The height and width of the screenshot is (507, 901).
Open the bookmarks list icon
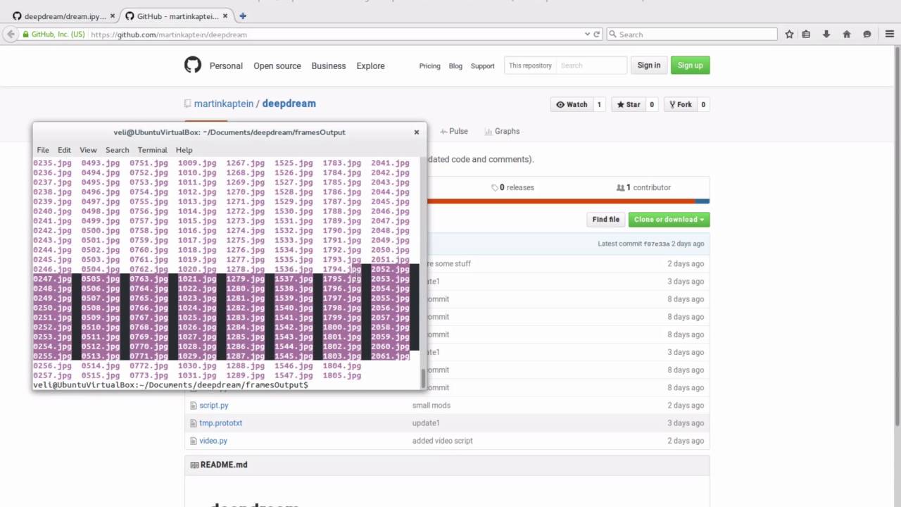806,34
